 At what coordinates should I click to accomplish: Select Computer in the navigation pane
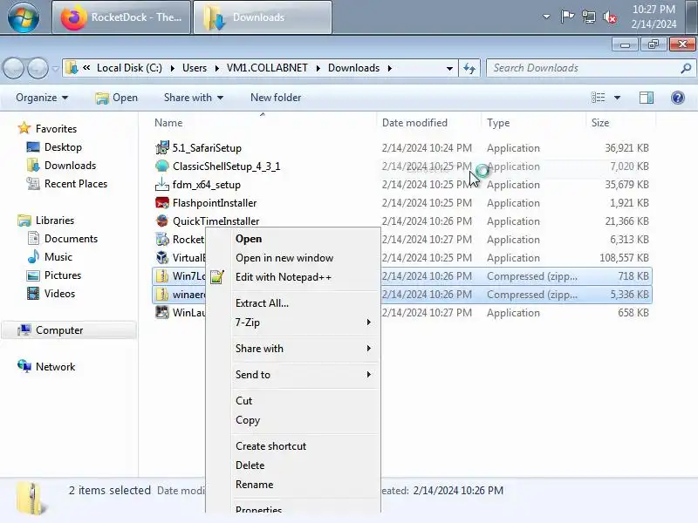tap(59, 330)
